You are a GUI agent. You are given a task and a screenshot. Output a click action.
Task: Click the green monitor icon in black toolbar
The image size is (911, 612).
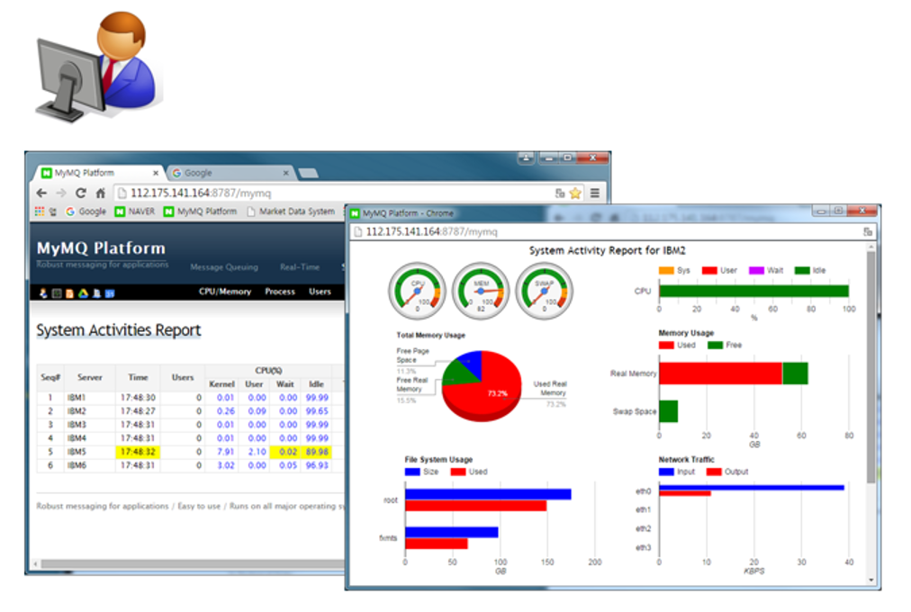[57, 293]
